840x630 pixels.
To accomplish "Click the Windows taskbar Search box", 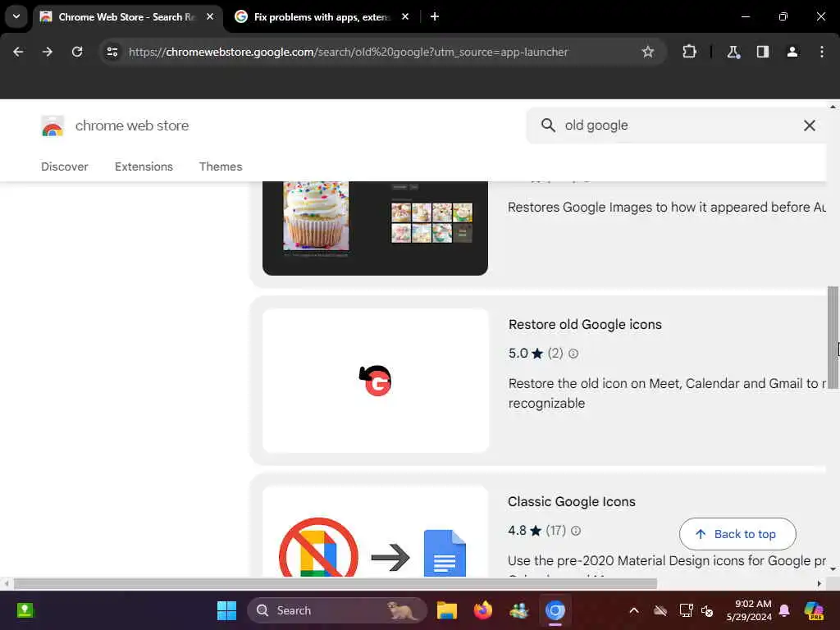I will point(337,610).
